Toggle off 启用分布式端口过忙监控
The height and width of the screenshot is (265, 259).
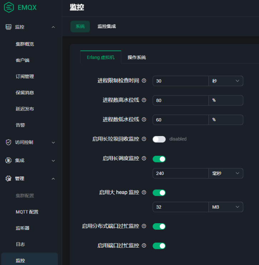click(x=159, y=226)
